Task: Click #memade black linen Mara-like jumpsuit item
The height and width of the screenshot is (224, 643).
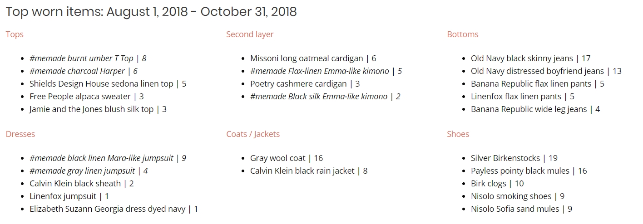Action: (108, 158)
